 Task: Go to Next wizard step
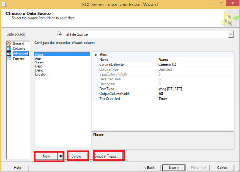click(174, 168)
